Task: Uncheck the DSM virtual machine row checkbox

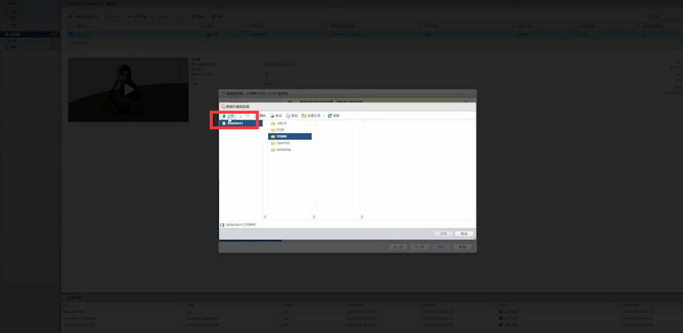Action: (x=71, y=34)
